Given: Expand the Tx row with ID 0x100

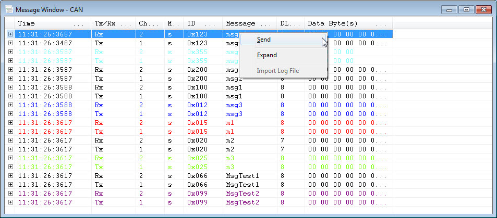Looking at the screenshot, I should click(x=10, y=96).
